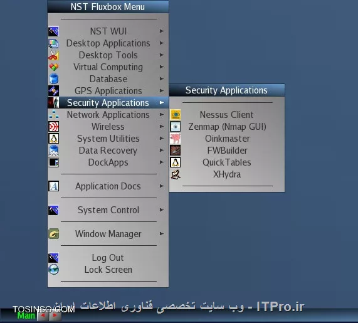Screen dimensions: 358x323
Task: Click the System Utilities penguin icon
Action: click(x=54, y=139)
